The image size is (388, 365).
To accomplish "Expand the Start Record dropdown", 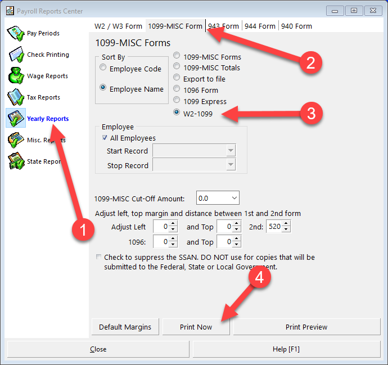I will click(x=230, y=151).
